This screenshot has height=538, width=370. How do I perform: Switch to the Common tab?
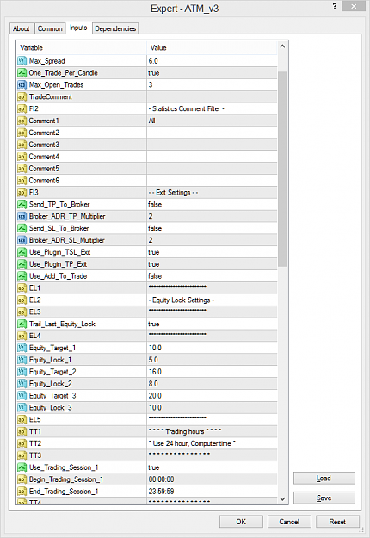(50, 28)
